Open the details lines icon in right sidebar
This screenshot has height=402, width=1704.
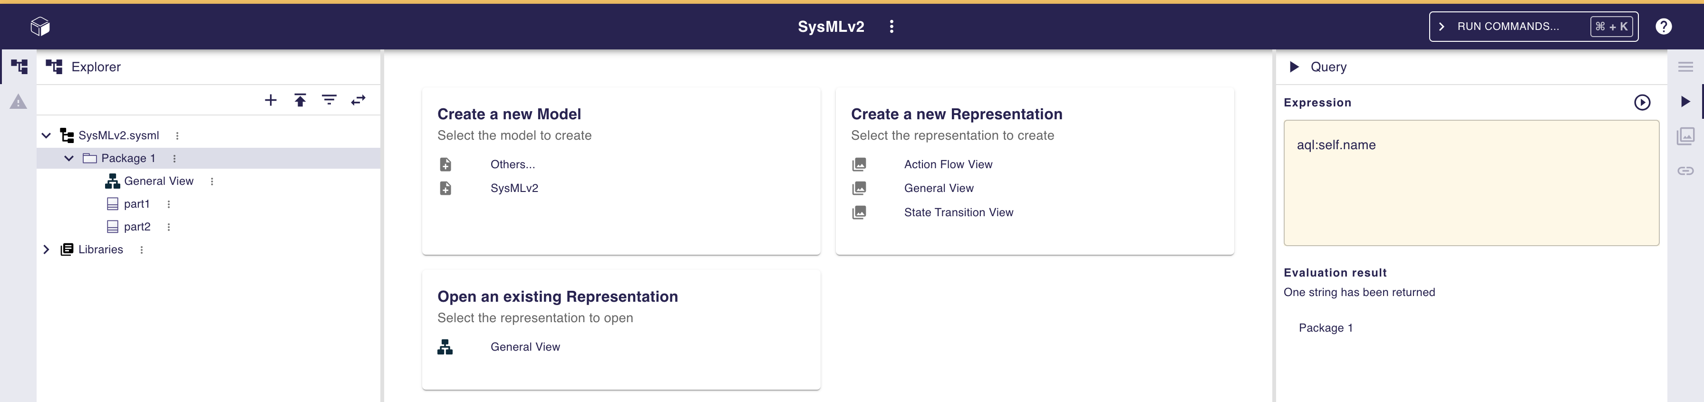pyautogui.click(x=1685, y=67)
